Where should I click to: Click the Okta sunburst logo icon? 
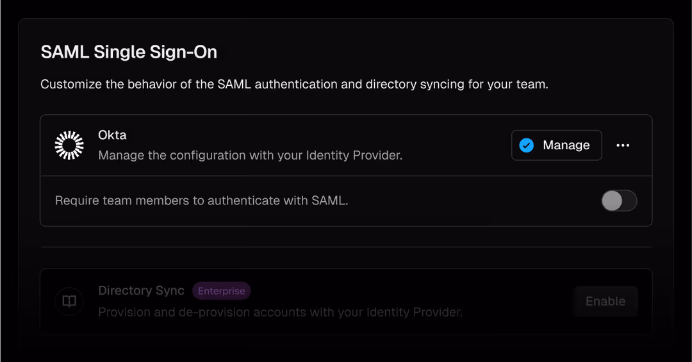[69, 145]
